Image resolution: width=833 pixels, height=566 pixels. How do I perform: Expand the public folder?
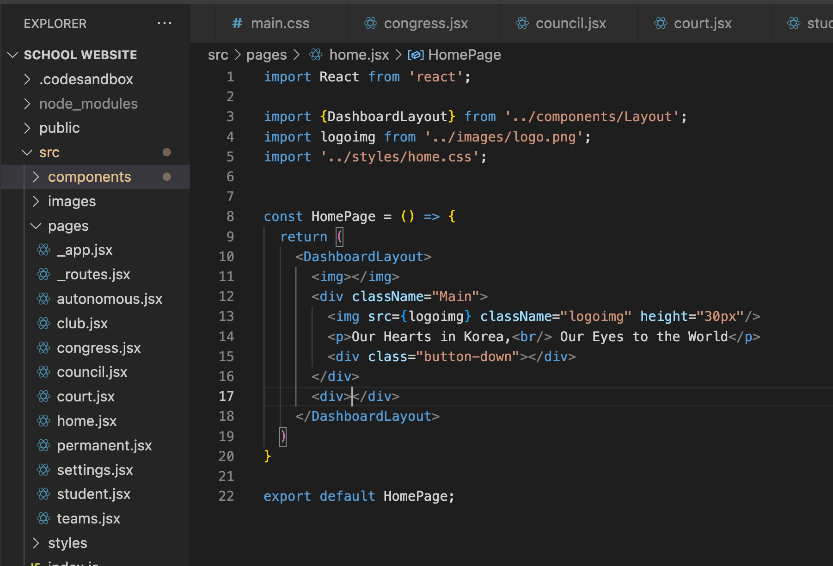point(27,128)
